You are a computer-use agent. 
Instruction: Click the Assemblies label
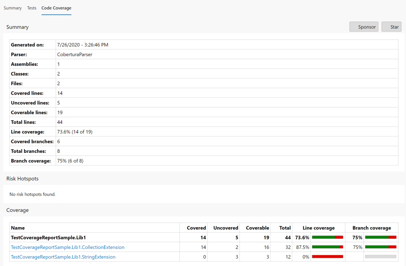[24, 64]
